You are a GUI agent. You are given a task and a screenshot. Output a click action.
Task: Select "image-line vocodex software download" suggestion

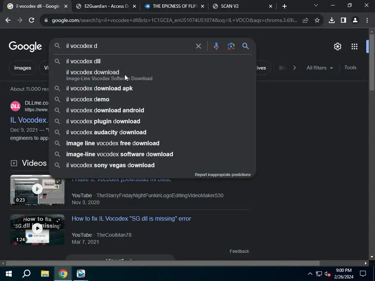pos(152,154)
